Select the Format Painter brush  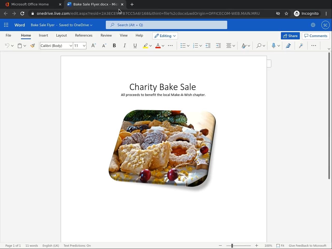pyautogui.click(x=32, y=46)
